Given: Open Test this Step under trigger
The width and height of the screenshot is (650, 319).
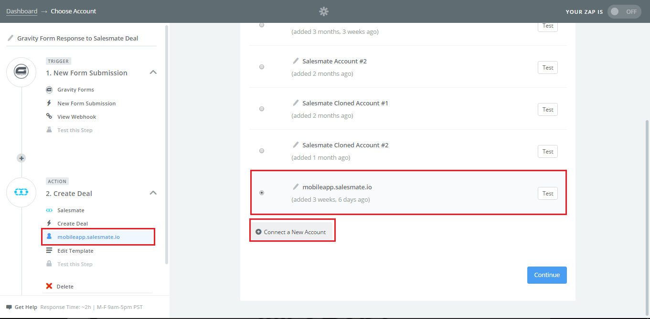Looking at the screenshot, I should point(75,130).
